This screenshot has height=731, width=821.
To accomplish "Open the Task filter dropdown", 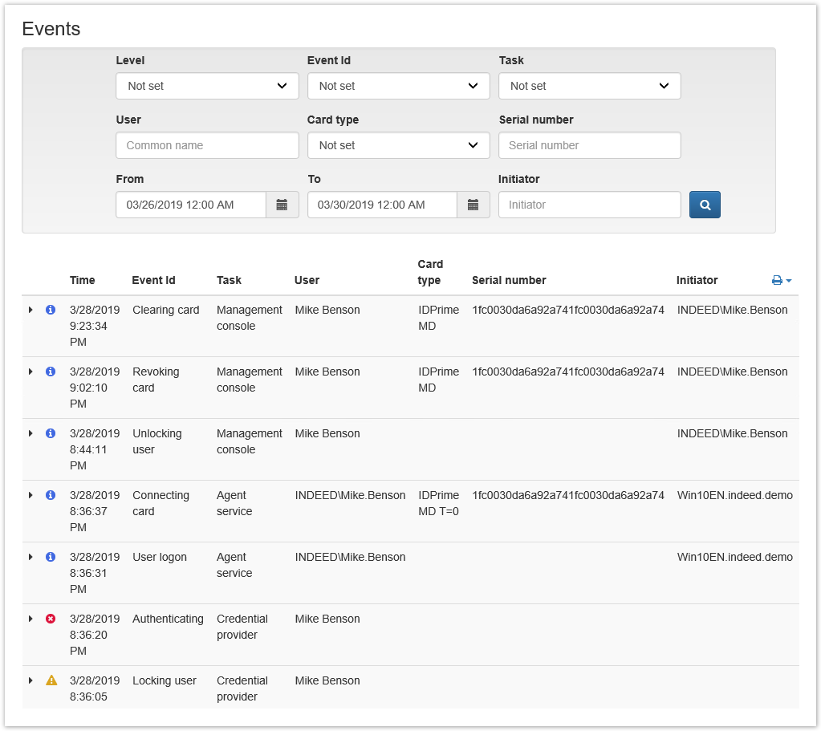I will [589, 86].
